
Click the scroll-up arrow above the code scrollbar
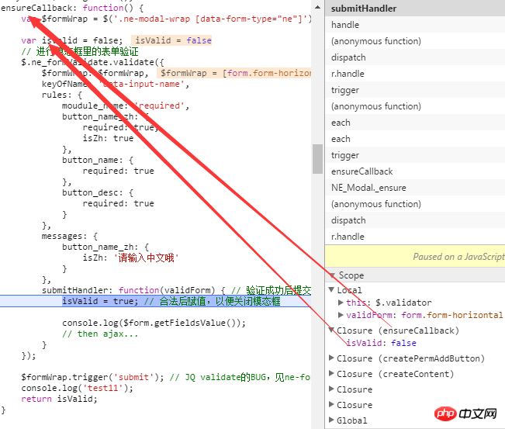(x=317, y=7)
